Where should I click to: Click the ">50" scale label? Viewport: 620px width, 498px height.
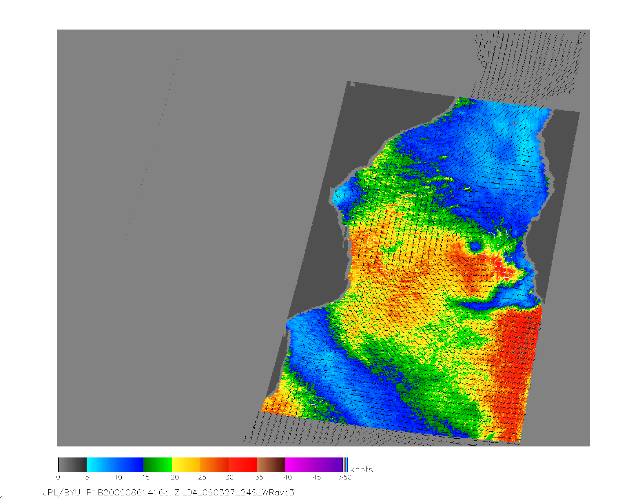pyautogui.click(x=345, y=477)
